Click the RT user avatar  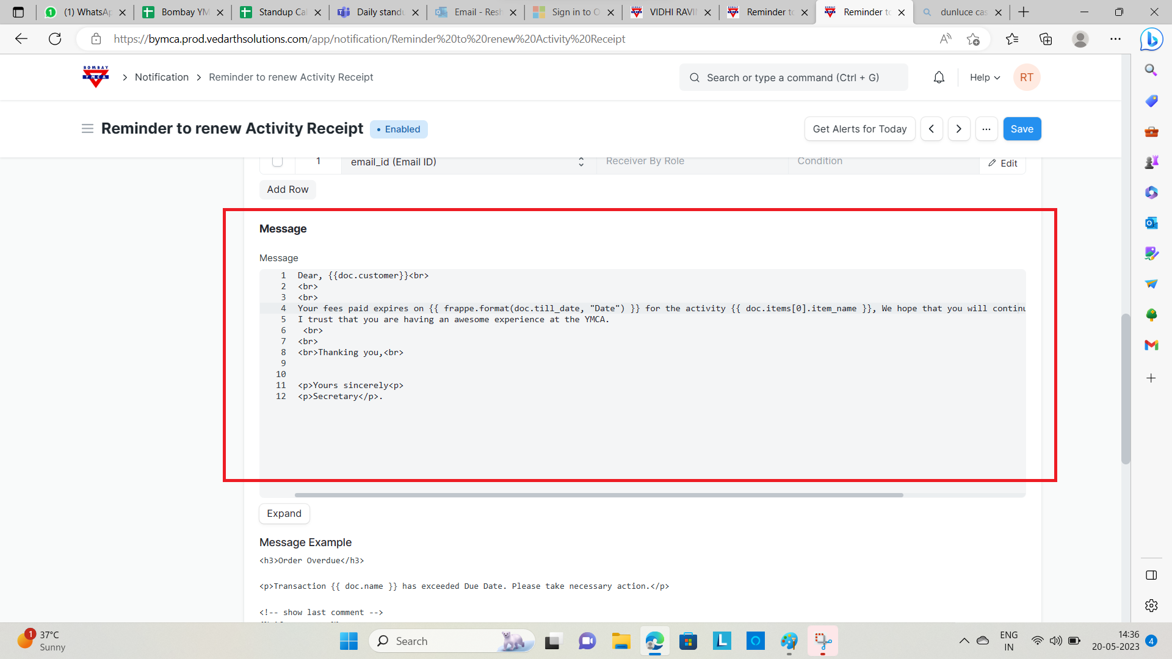tap(1026, 77)
